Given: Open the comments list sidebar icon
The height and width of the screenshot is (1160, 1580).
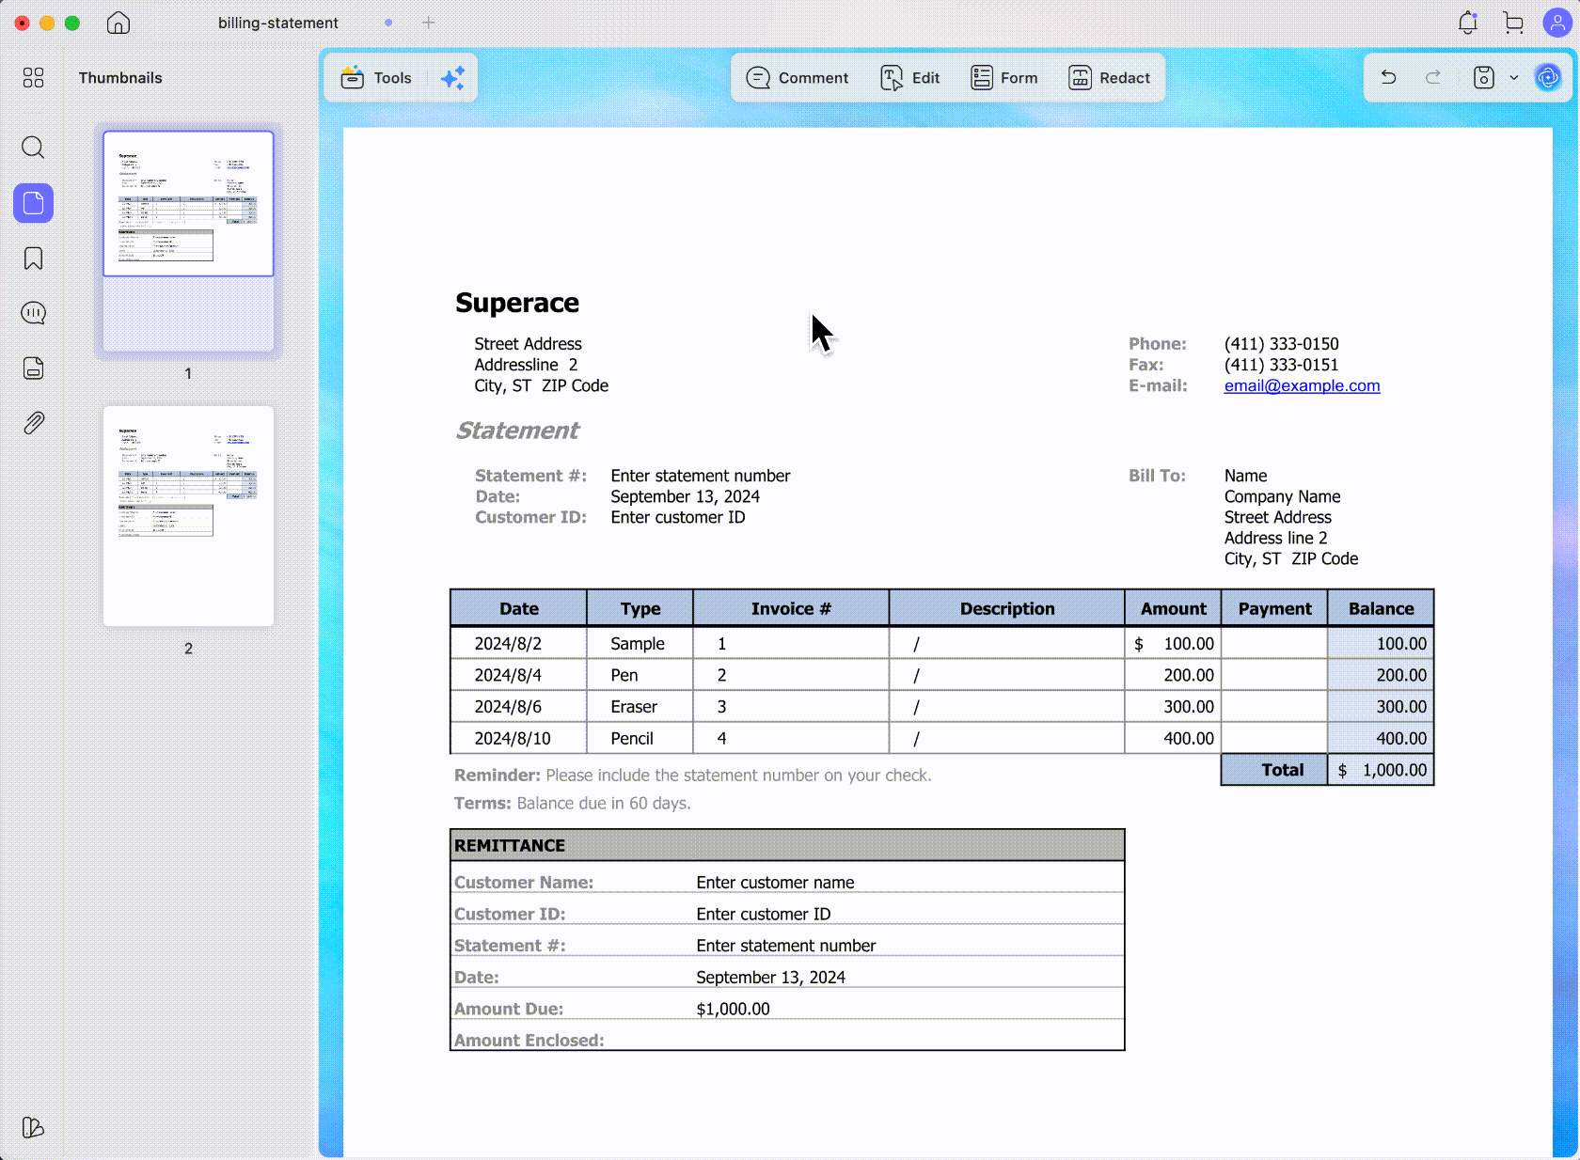Looking at the screenshot, I should pos(33,313).
